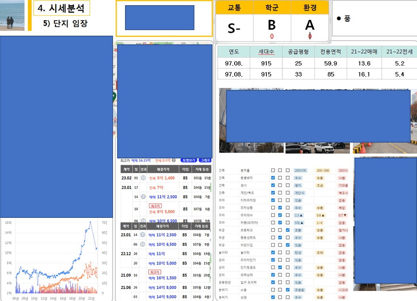Uncheck the ticked box in 동별배치 row
The image size is (417, 301).
coord(273,178)
